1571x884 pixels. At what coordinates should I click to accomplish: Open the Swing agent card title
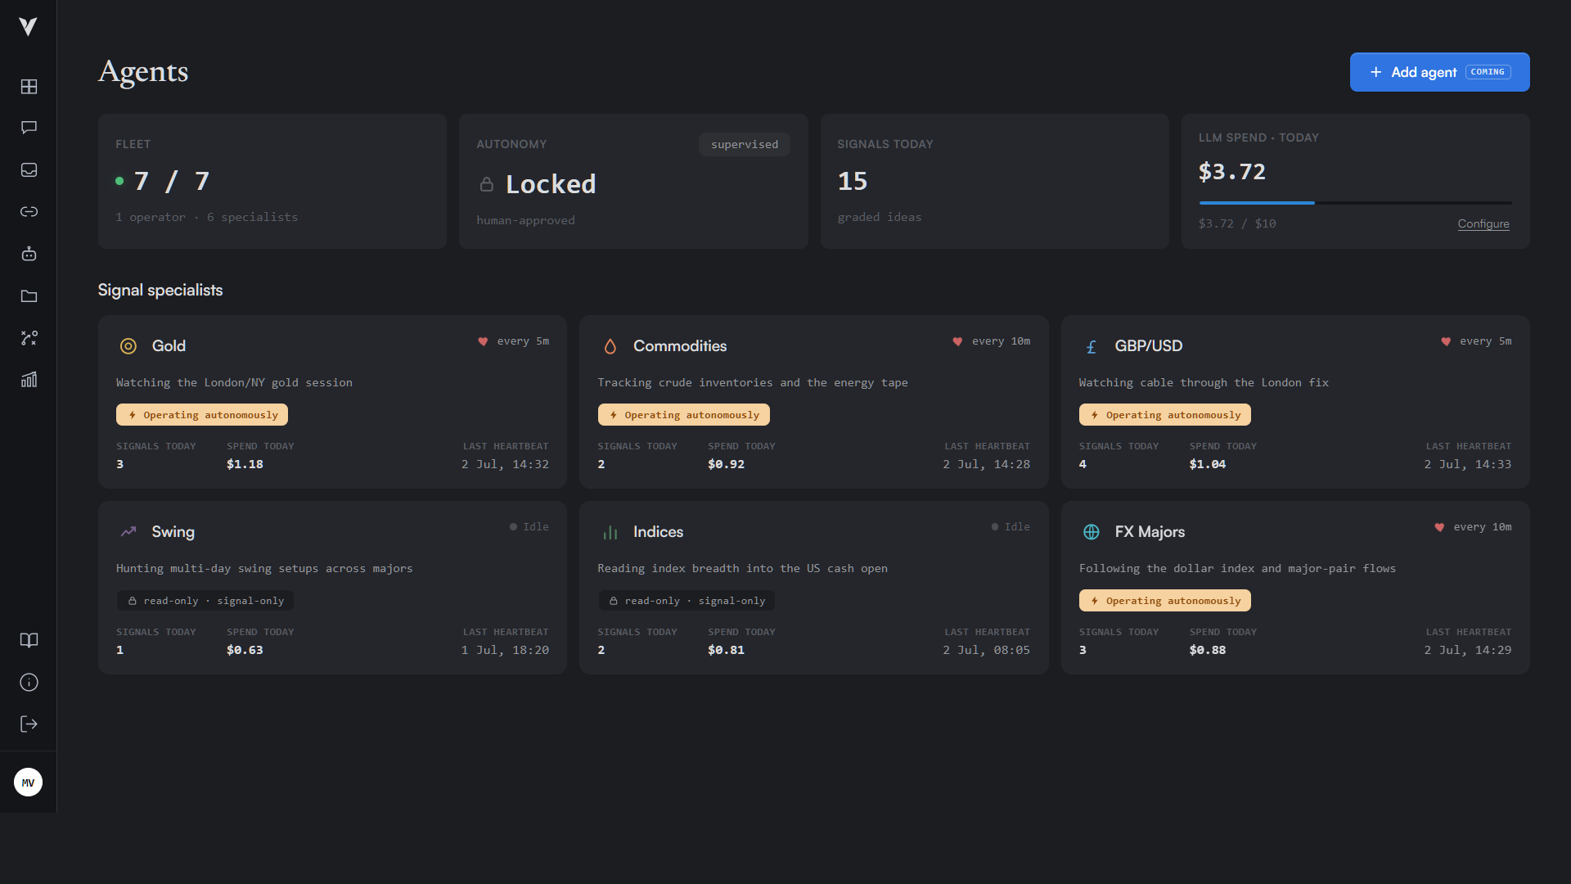tap(173, 532)
